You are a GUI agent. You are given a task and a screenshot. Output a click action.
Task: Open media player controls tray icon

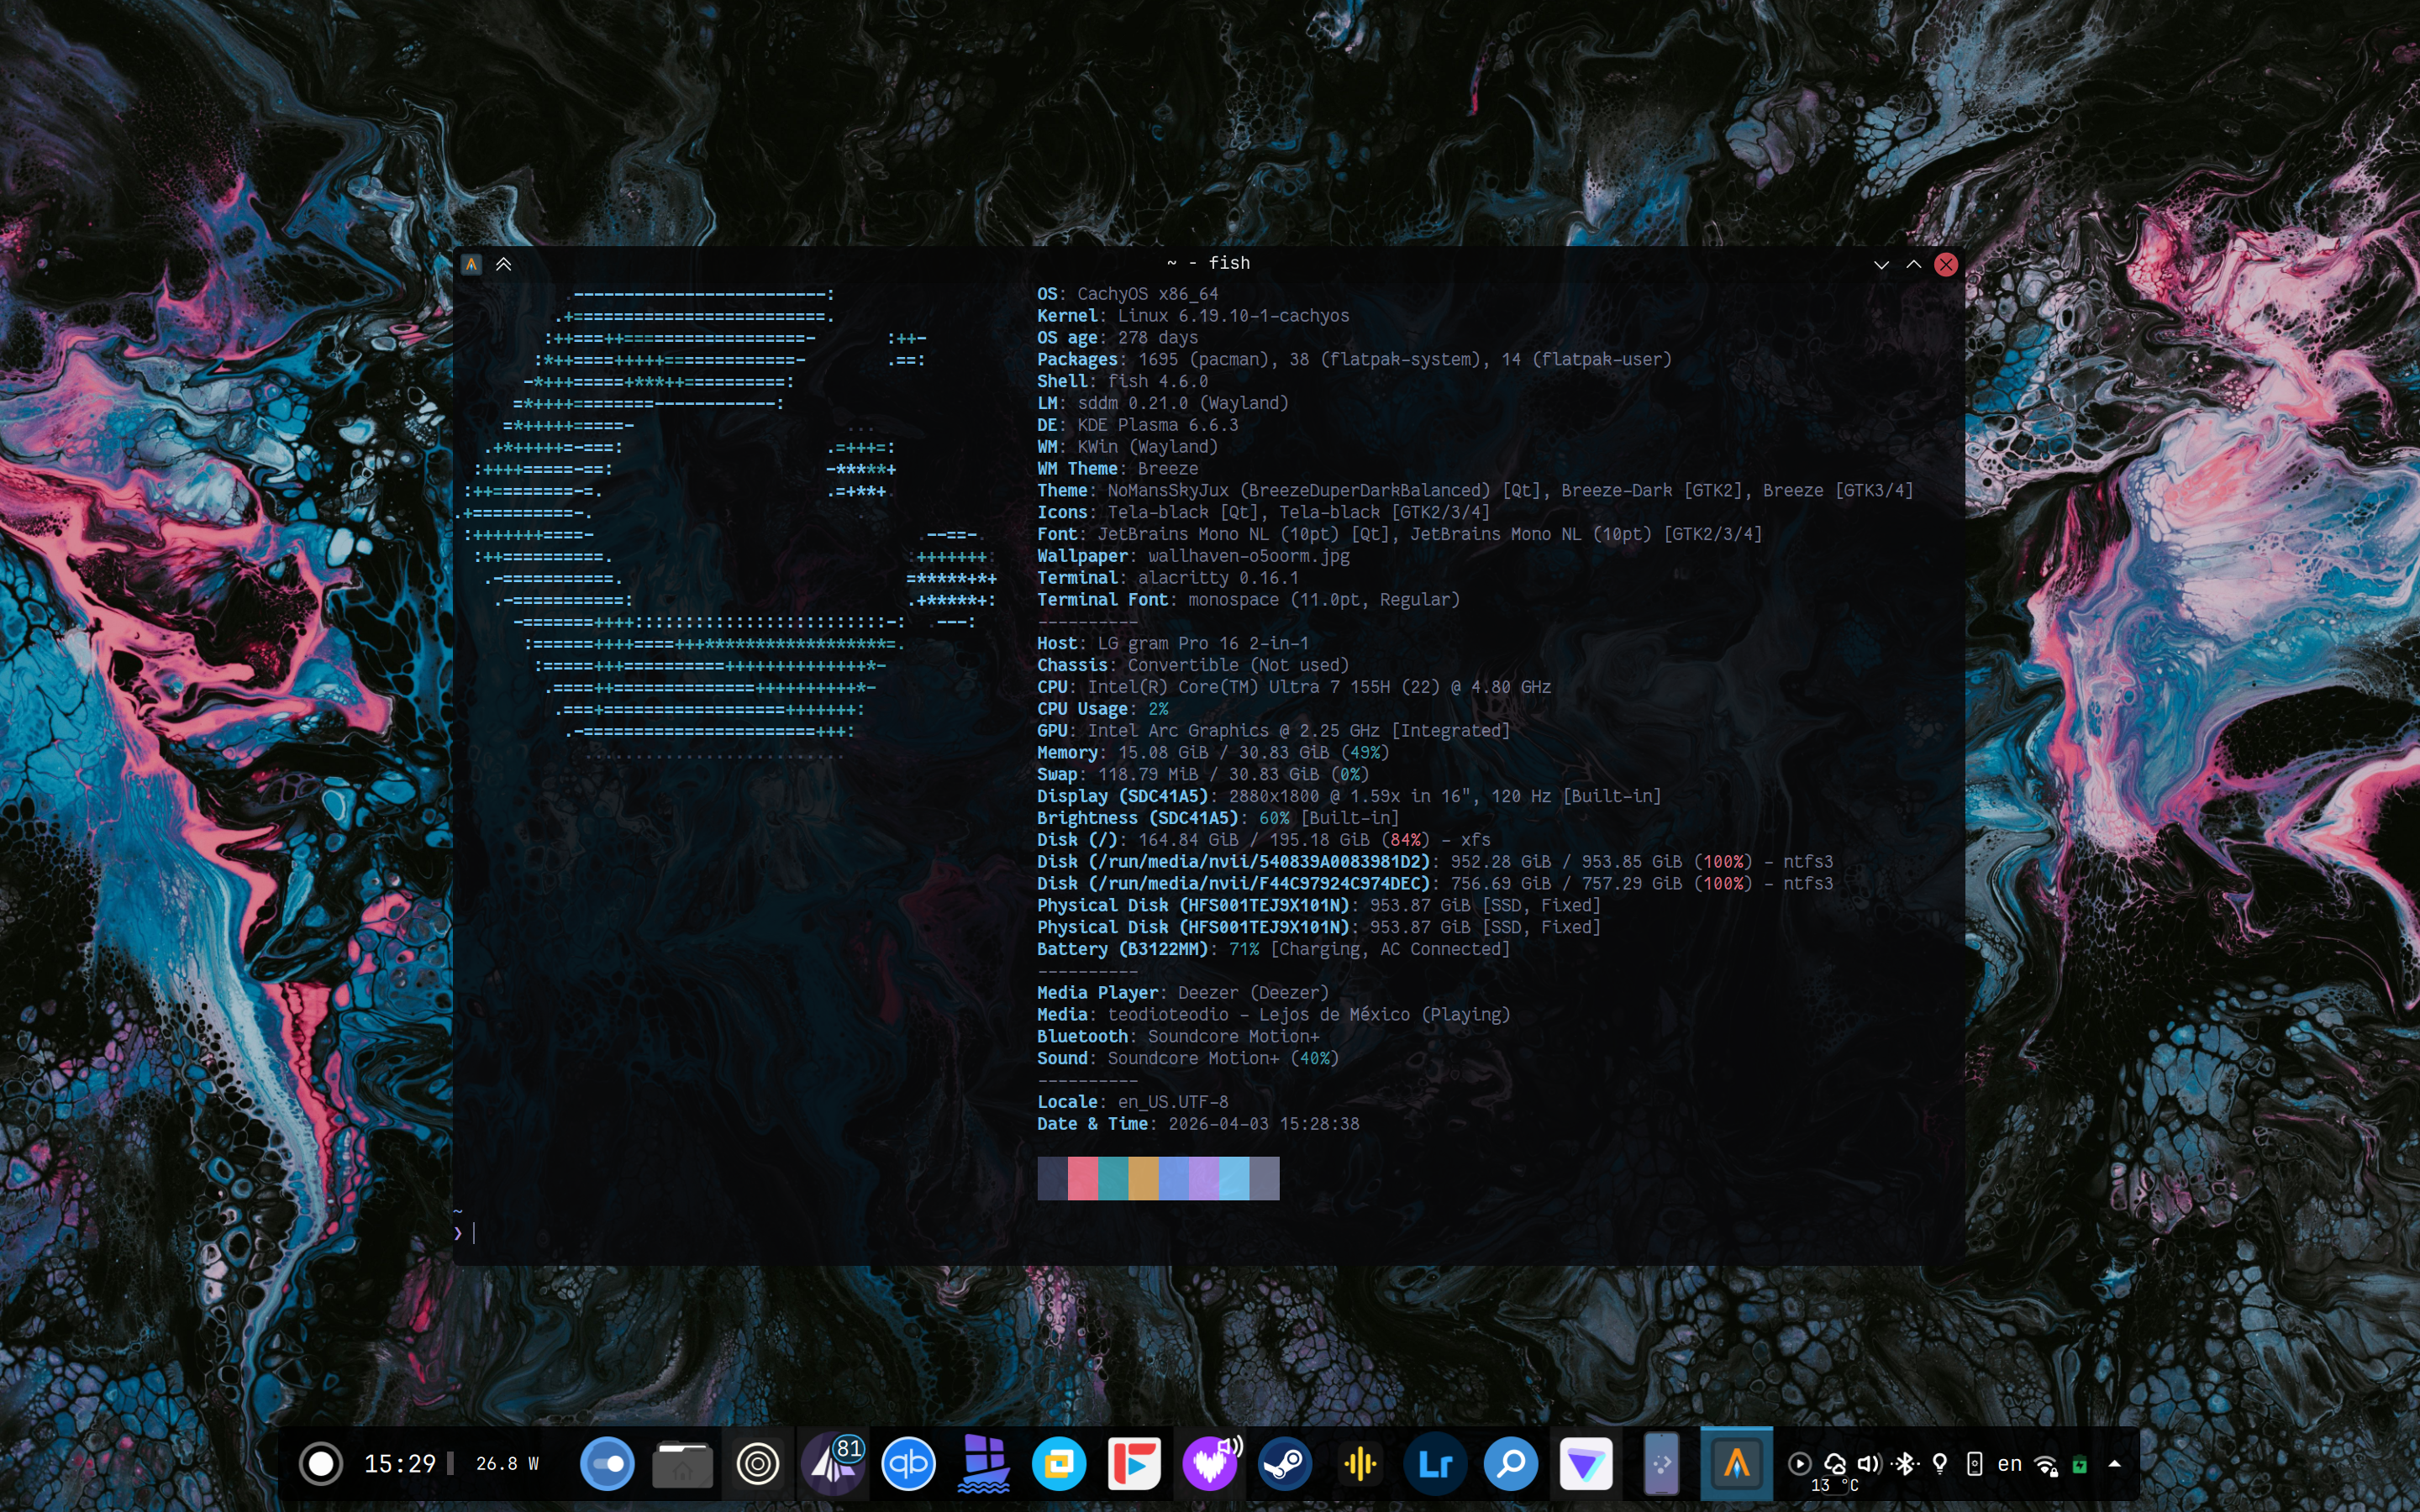pos(1799,1464)
